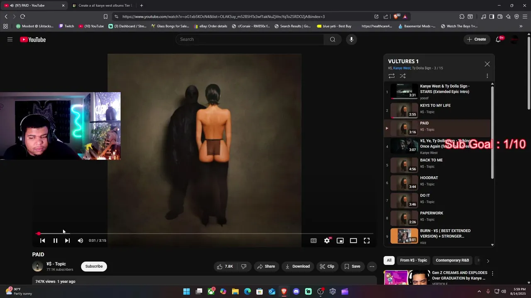Image resolution: width=531 pixels, height=298 pixels.
Task: Show more filter chips with the arrow
Action: point(488,261)
